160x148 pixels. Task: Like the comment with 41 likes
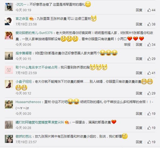point(151,73)
